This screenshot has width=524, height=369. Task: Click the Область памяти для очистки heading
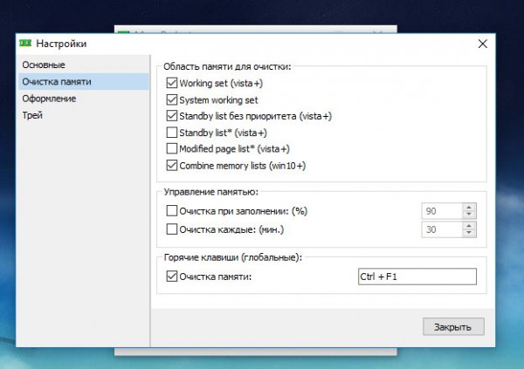(227, 66)
